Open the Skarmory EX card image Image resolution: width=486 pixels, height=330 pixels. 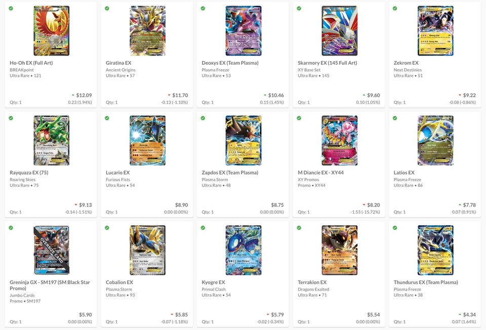pos(339,31)
